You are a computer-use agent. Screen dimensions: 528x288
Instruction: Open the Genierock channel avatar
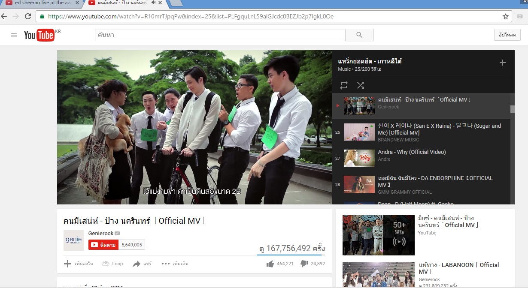tap(74, 240)
